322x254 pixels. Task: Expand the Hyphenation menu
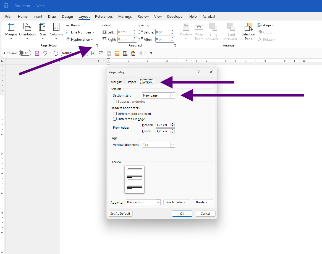point(79,40)
